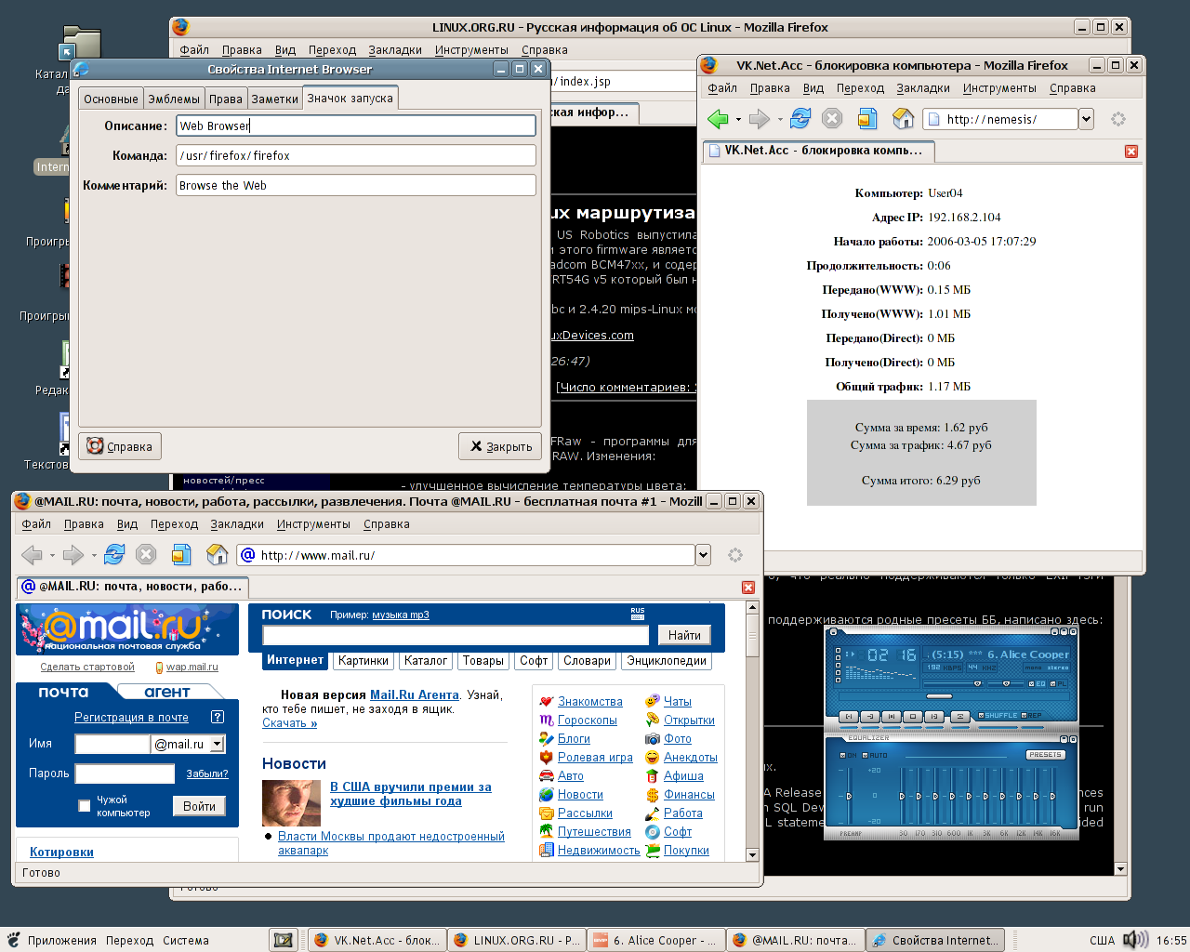Click Forward arrow in VK.Net.Acc window
The height and width of the screenshot is (952, 1190).
pyautogui.click(x=760, y=119)
